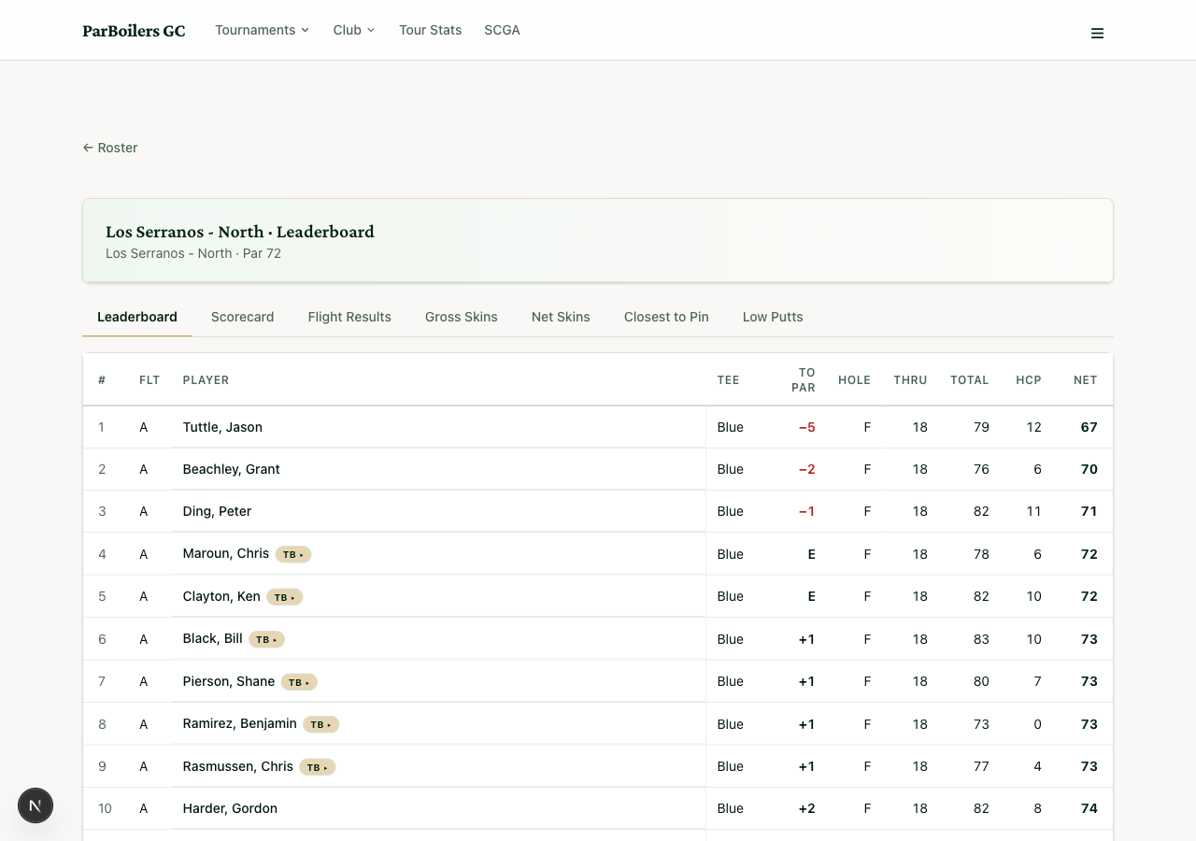Click the NET column header
The width and height of the screenshot is (1196, 841).
pyautogui.click(x=1086, y=380)
